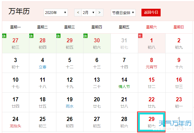Expand the 节假日安排 holiday dropdown
The image size is (194, 133).
(x=123, y=13)
